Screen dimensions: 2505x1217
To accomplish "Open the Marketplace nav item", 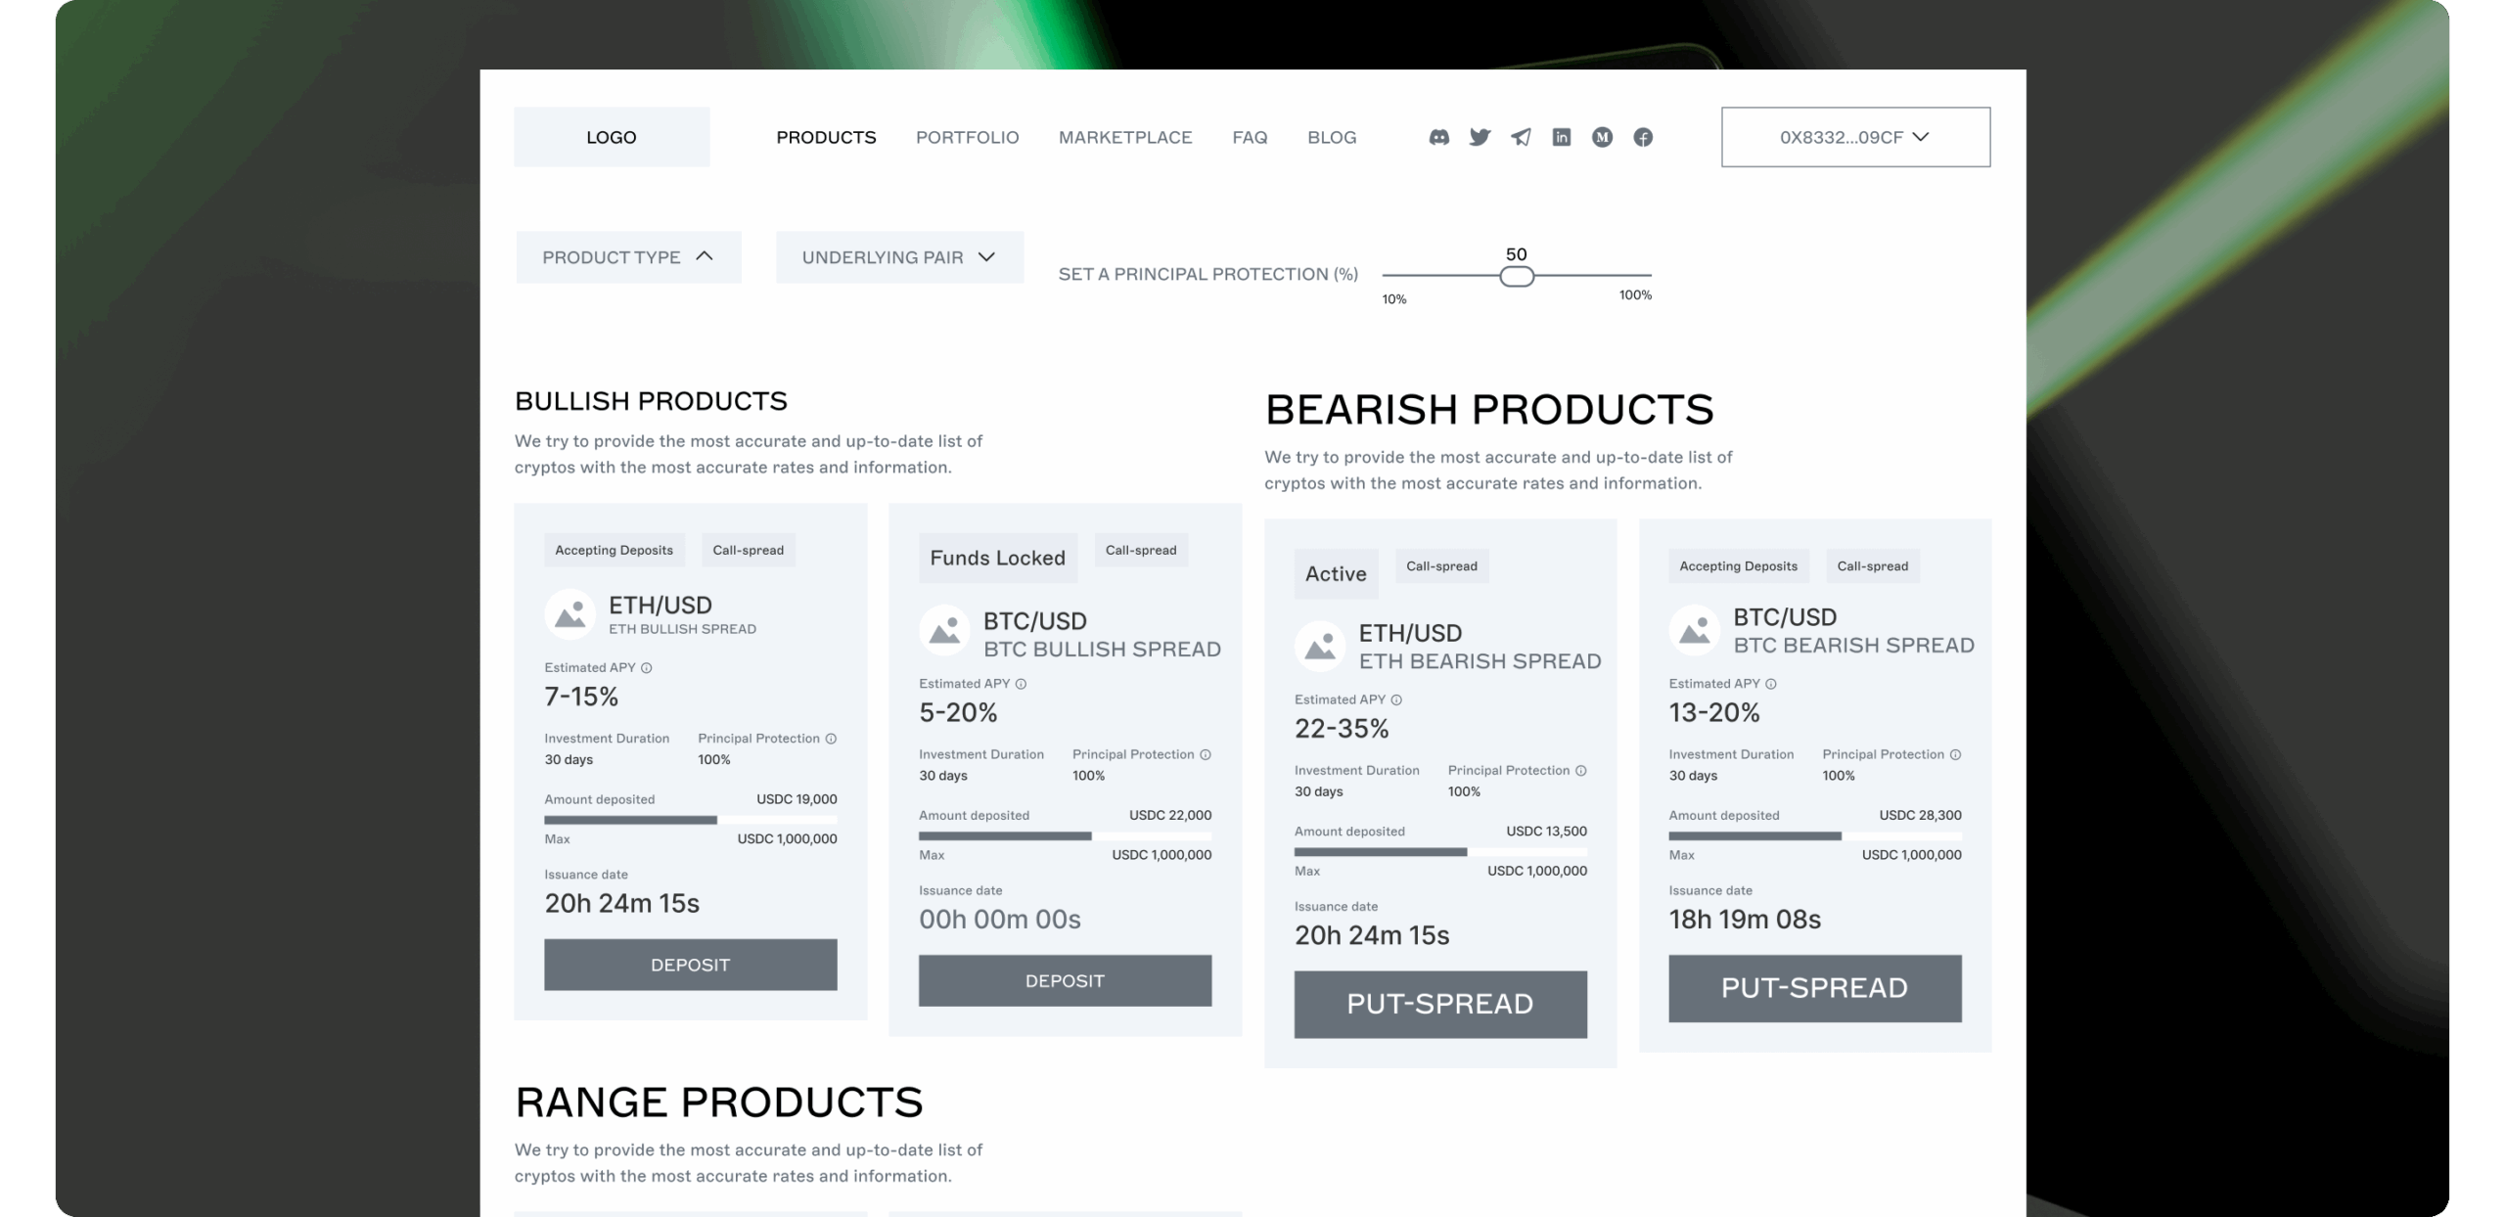I will coord(1125,137).
